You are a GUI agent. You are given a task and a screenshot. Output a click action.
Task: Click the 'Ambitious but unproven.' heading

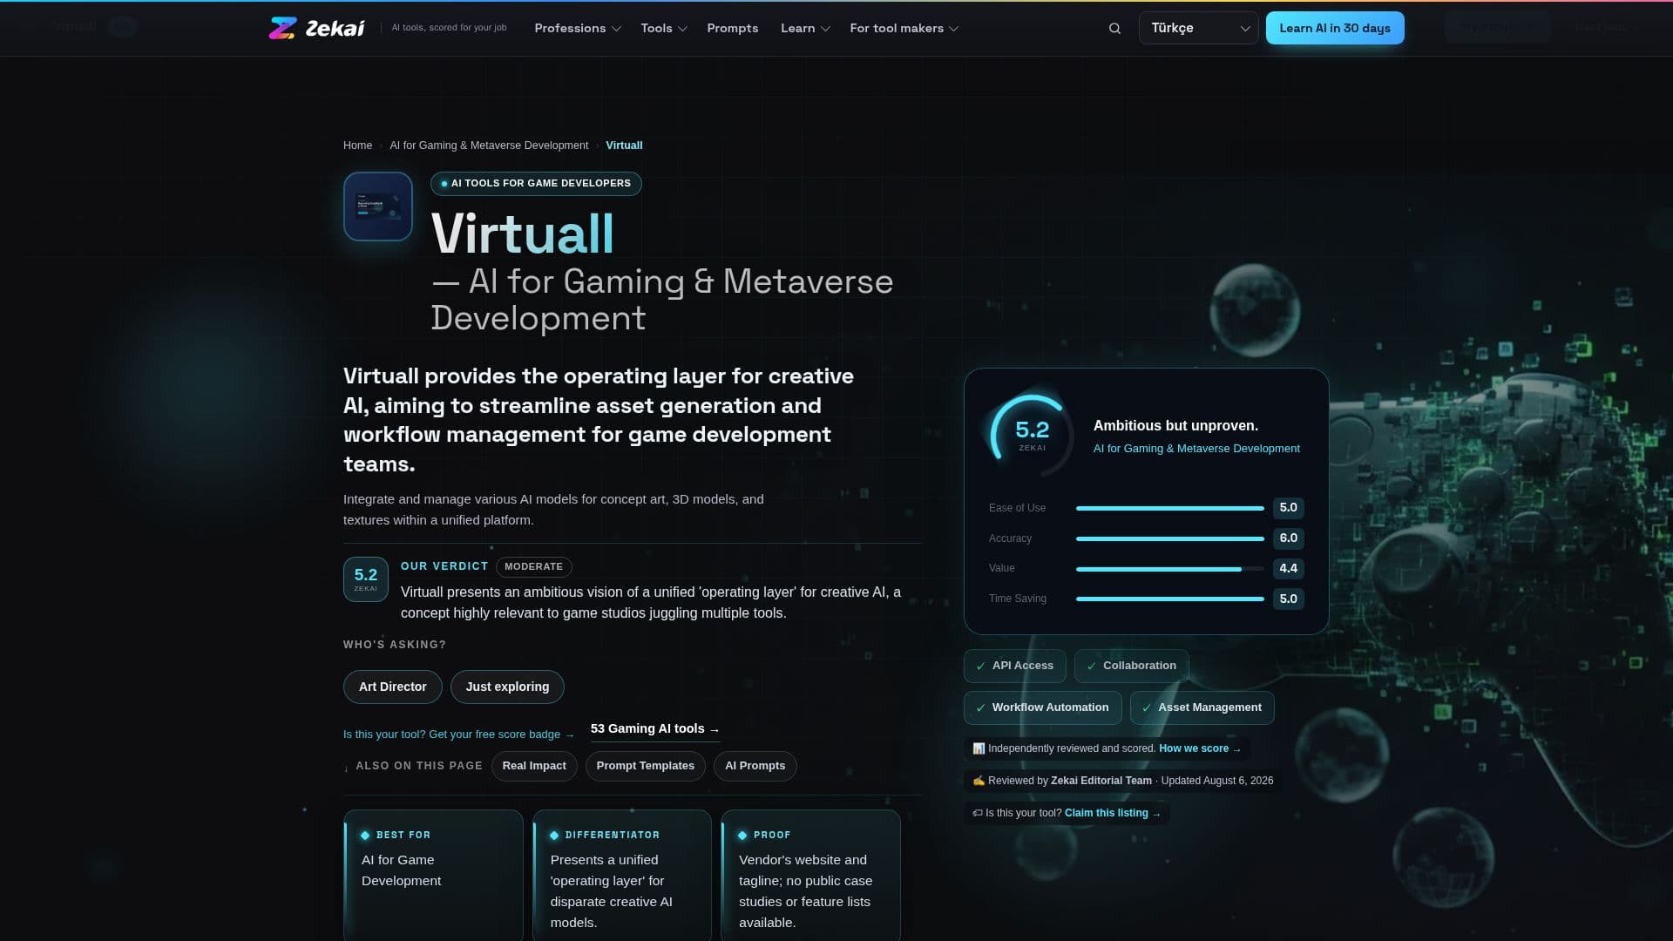pyautogui.click(x=1175, y=426)
